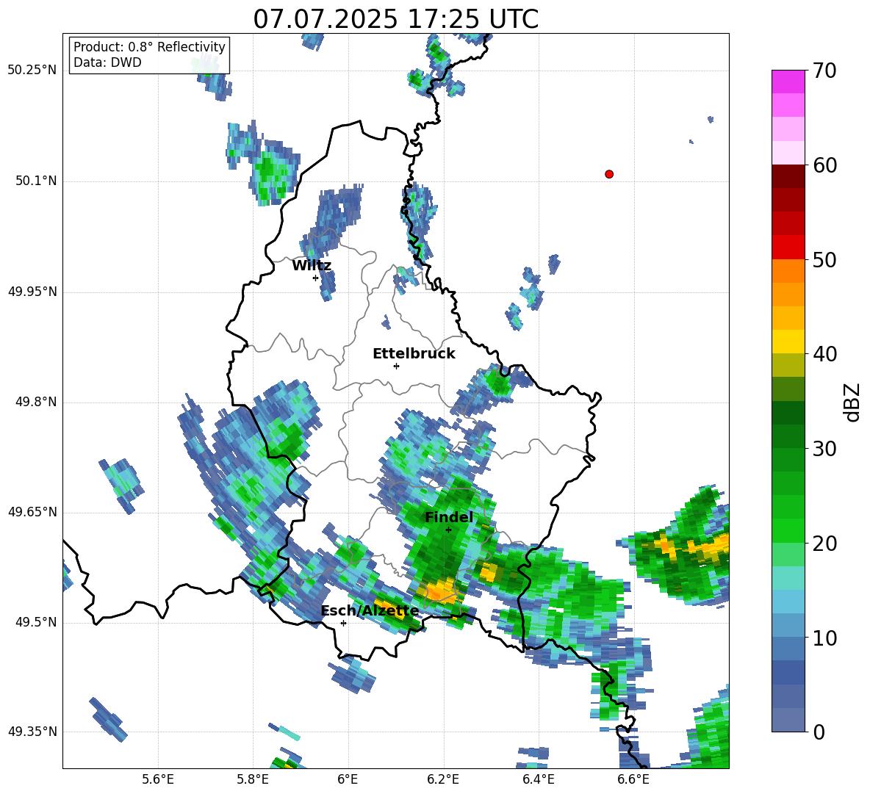The height and width of the screenshot is (794, 870).
Task: Click the dBZ colorbar label
Action: (x=852, y=402)
